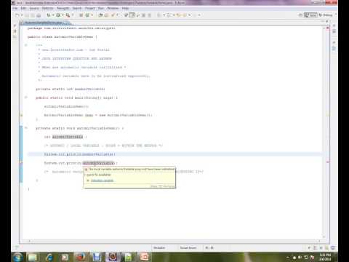Open Firefox from the taskbar
Screen dimensions: 349x262
coord(81,257)
